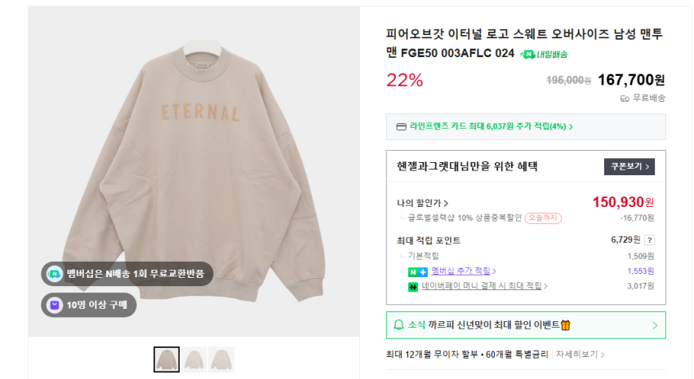Click the 쿠폰보기 button
Viewport: 694px width, 379px height.
pyautogui.click(x=629, y=166)
